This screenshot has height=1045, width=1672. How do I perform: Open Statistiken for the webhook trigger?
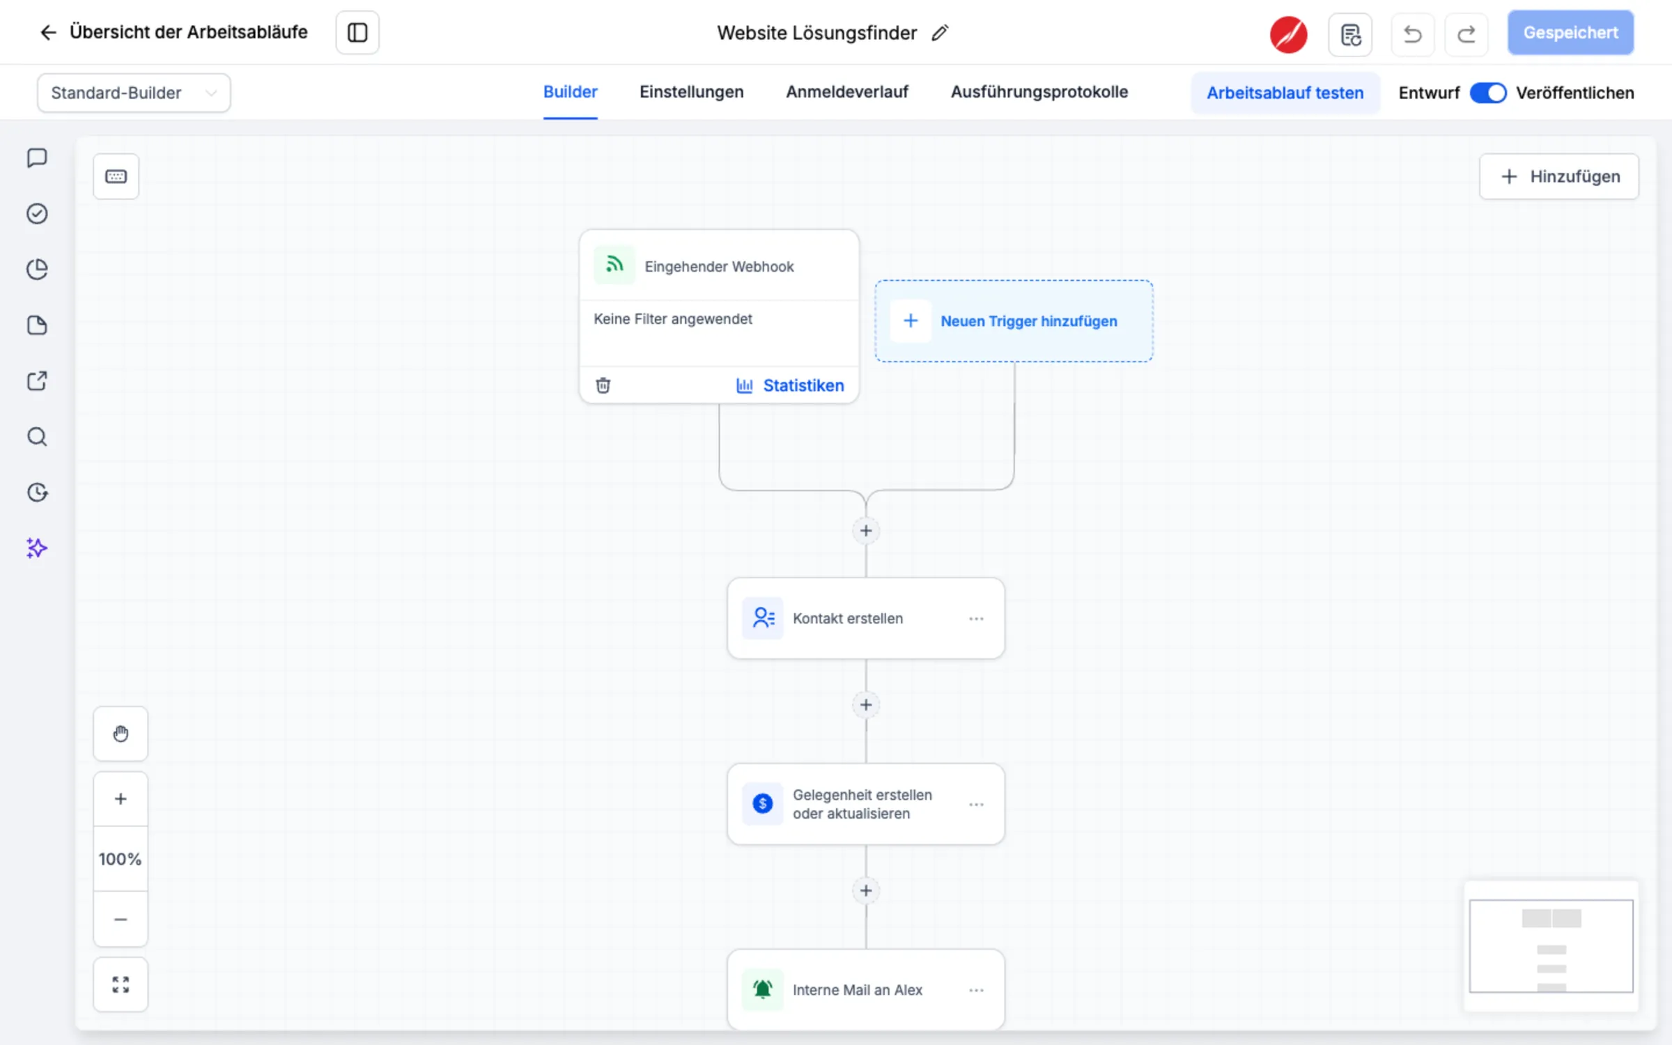[x=790, y=385]
